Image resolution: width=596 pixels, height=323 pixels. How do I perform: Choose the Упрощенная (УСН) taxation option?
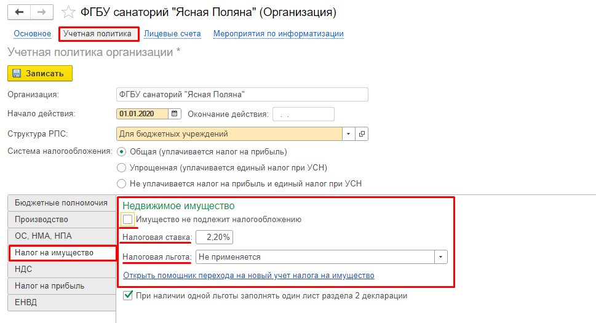(121, 167)
